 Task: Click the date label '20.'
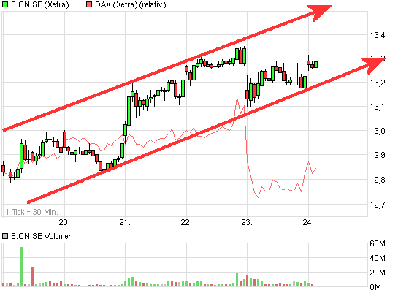point(64,222)
